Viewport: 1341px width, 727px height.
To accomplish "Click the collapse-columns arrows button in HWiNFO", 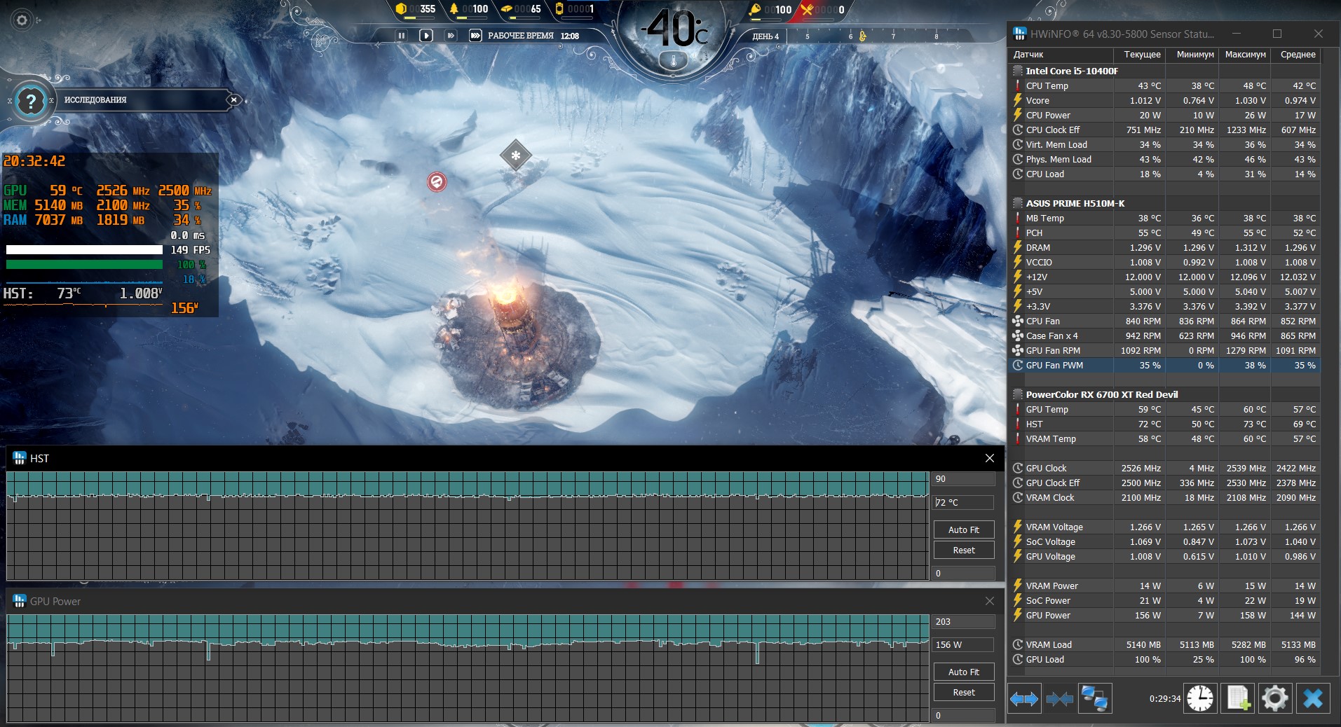I will coord(1059,698).
